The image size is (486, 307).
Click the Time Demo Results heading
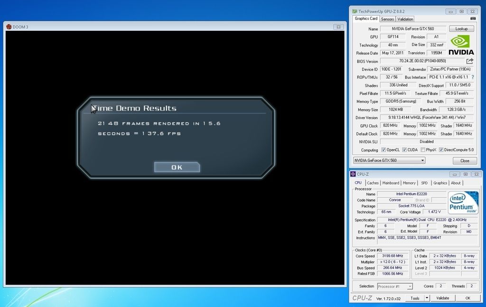[134, 108]
